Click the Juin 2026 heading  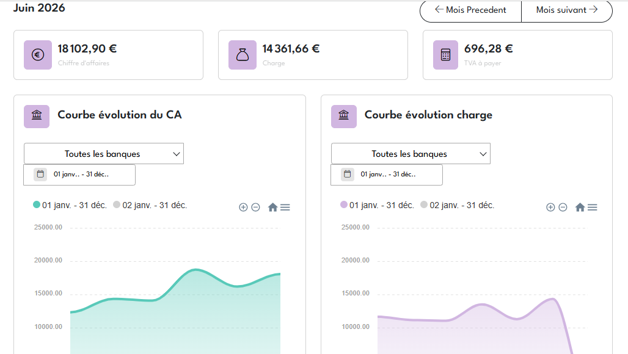tap(39, 8)
